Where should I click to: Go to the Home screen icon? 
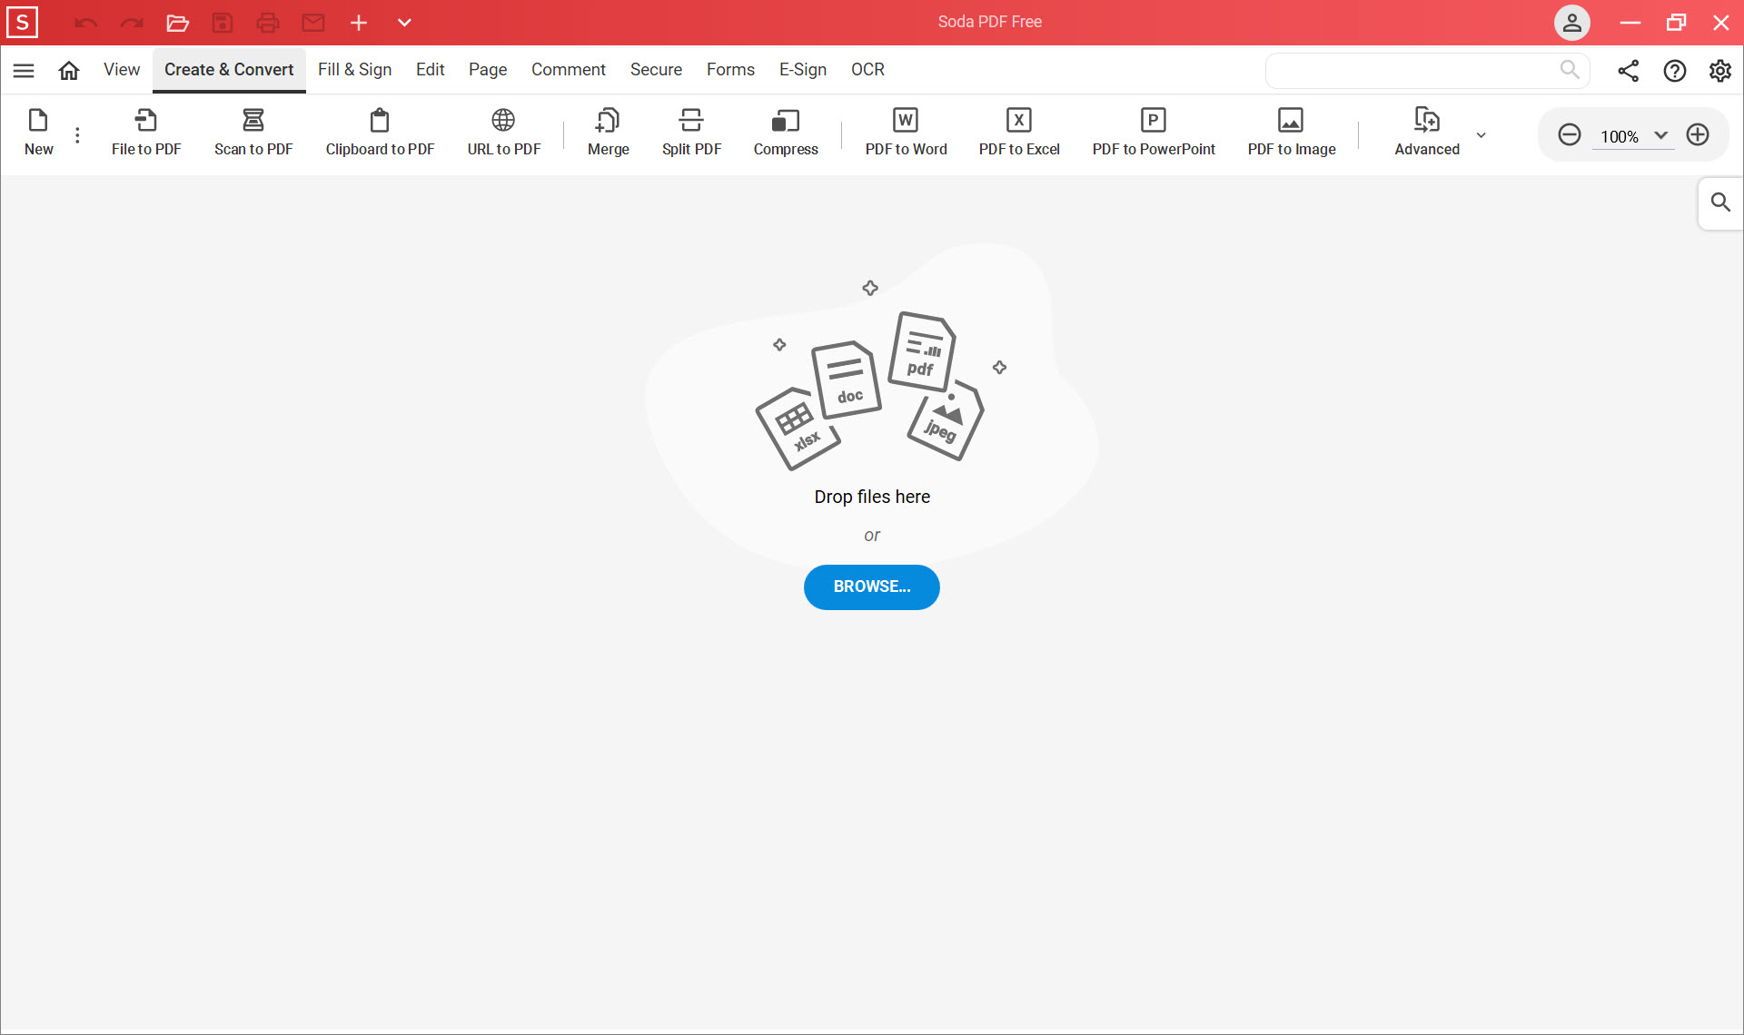pos(69,70)
